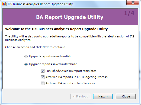This screenshot has height=105, width=141.
Task: Click the 'Upgrade reports saved in database' label text
Action: (x=53, y=64)
